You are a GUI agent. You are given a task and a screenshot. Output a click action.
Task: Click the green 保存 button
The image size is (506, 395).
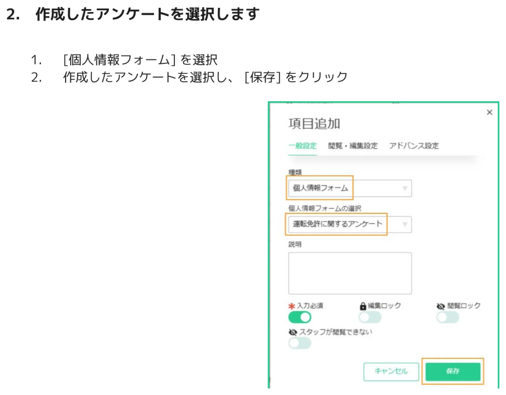[x=453, y=372]
